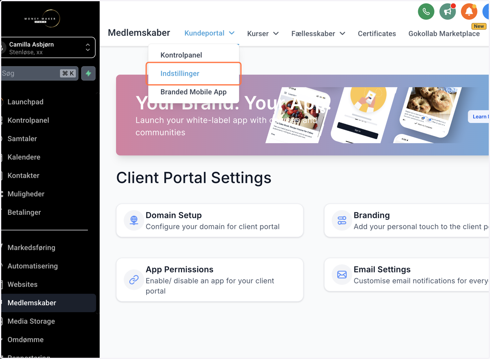Click the App Permissions link icon
The height and width of the screenshot is (359, 490).
[x=134, y=280]
